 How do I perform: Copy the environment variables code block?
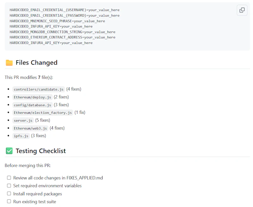pos(242,10)
